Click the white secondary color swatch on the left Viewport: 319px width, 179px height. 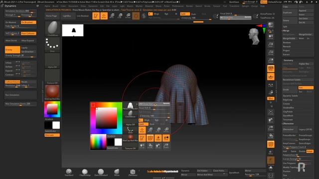pyautogui.click(x=56, y=125)
